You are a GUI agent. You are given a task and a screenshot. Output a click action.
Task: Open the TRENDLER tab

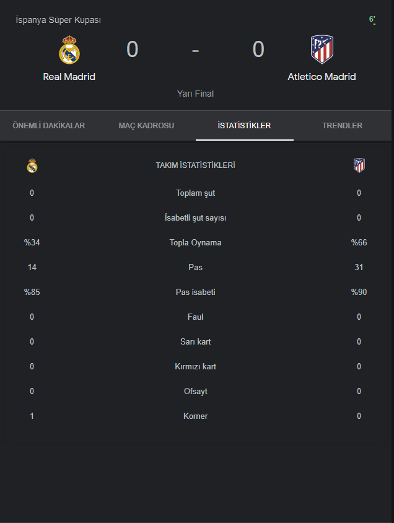[x=342, y=126]
